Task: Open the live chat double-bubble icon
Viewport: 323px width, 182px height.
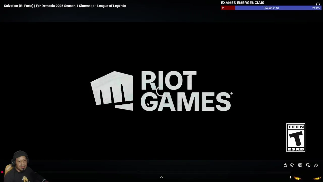Action: pyautogui.click(x=308, y=165)
